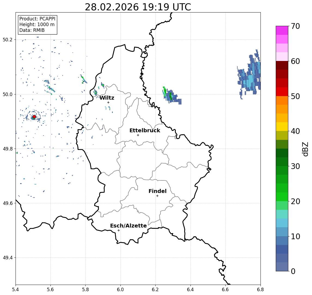Click the longitude tick label 6.8
Viewport: 312px width, 295px height.
pyautogui.click(x=260, y=290)
